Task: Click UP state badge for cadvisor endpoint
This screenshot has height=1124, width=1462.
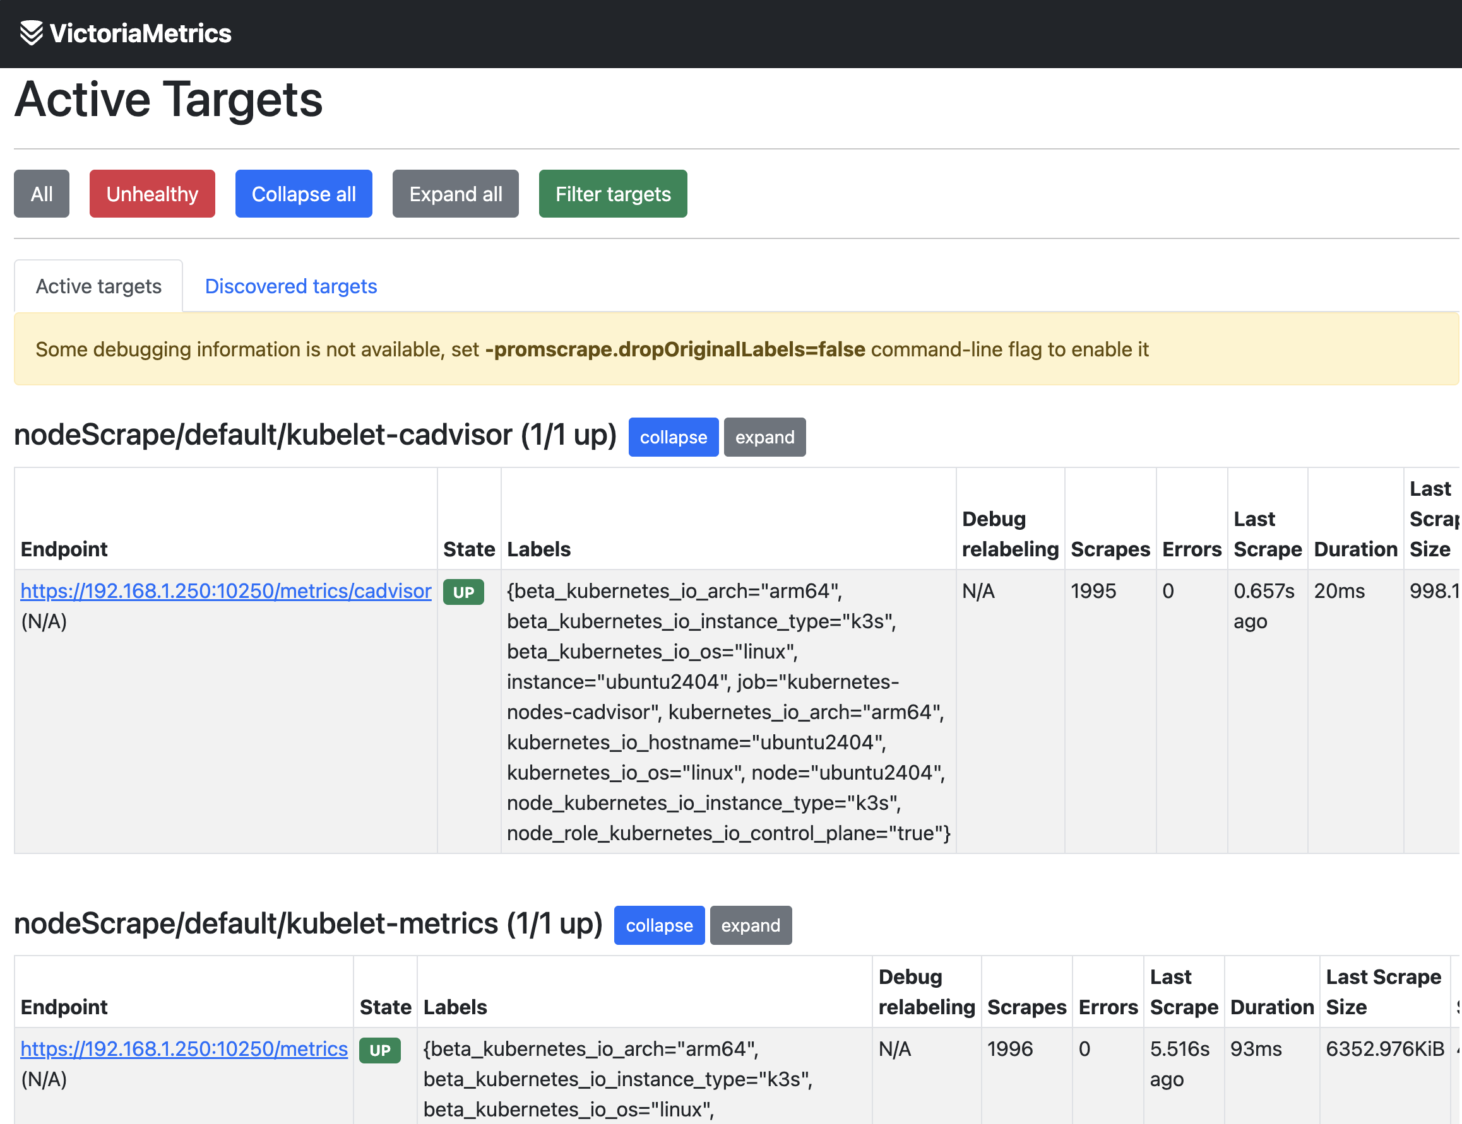Action: tap(463, 592)
